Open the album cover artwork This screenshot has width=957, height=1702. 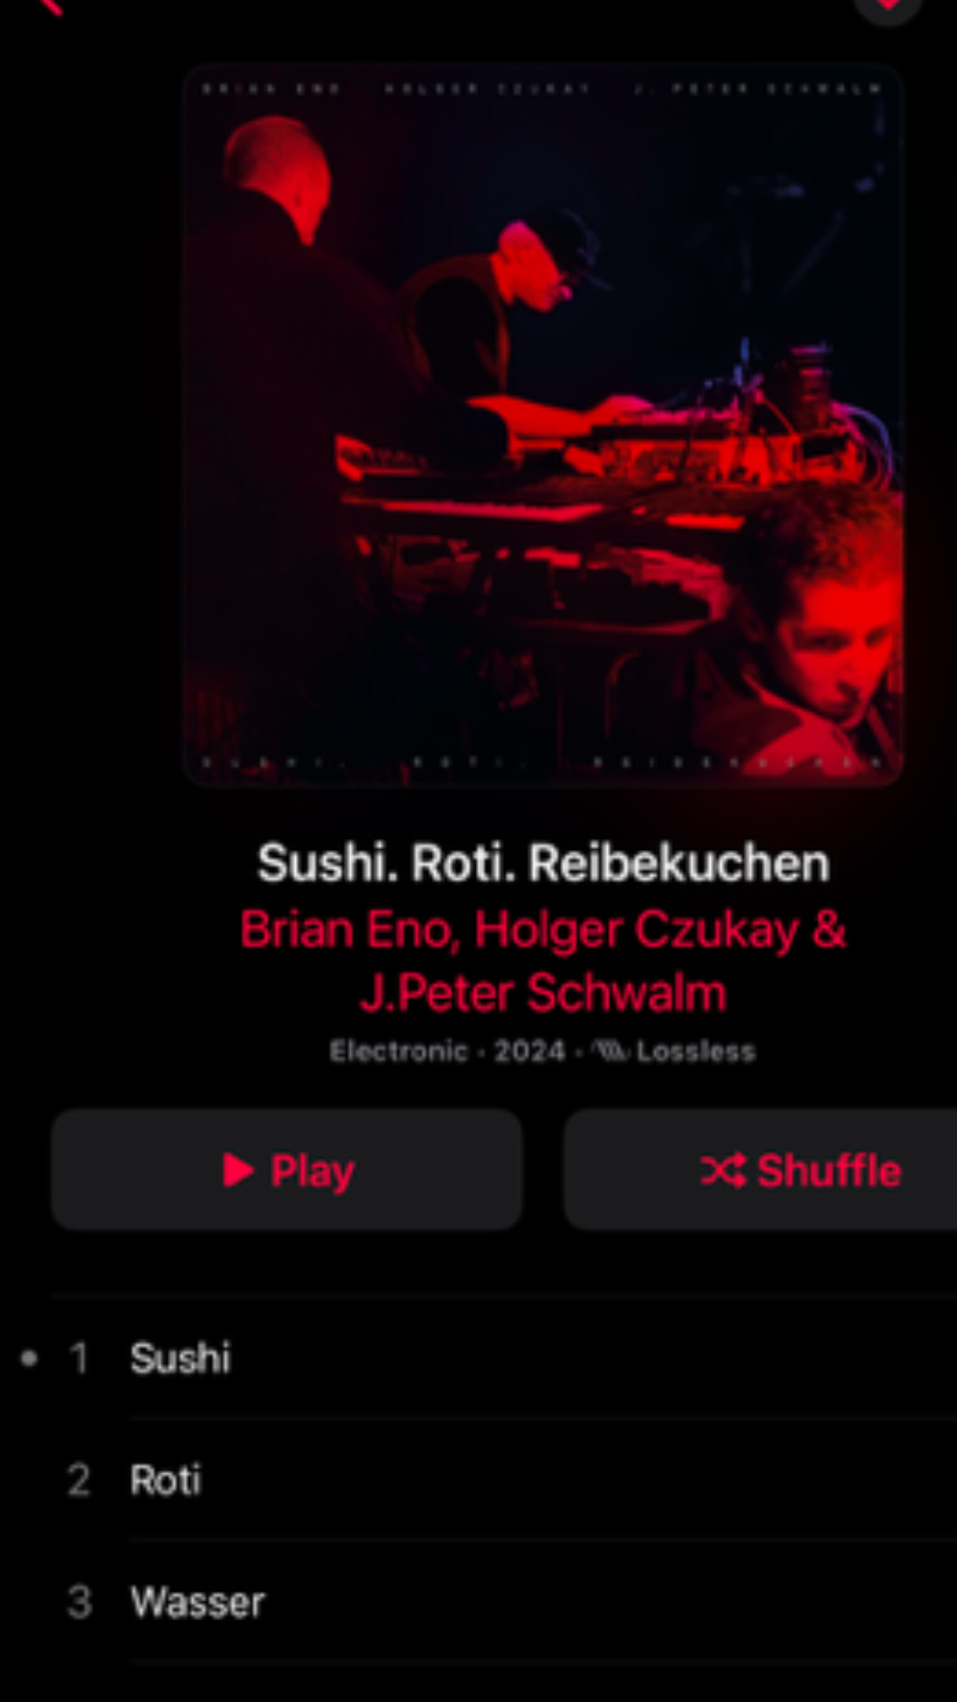pyautogui.click(x=543, y=425)
